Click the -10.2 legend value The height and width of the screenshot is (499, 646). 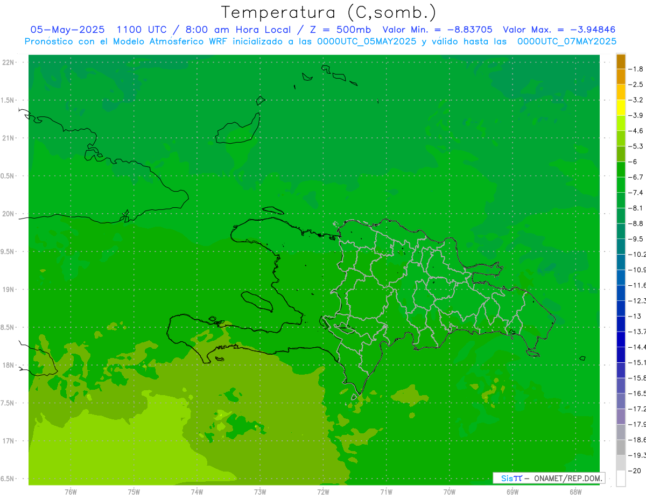(637, 255)
